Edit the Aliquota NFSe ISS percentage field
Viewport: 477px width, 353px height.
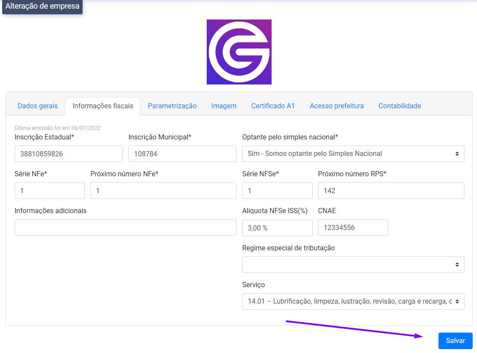point(277,228)
